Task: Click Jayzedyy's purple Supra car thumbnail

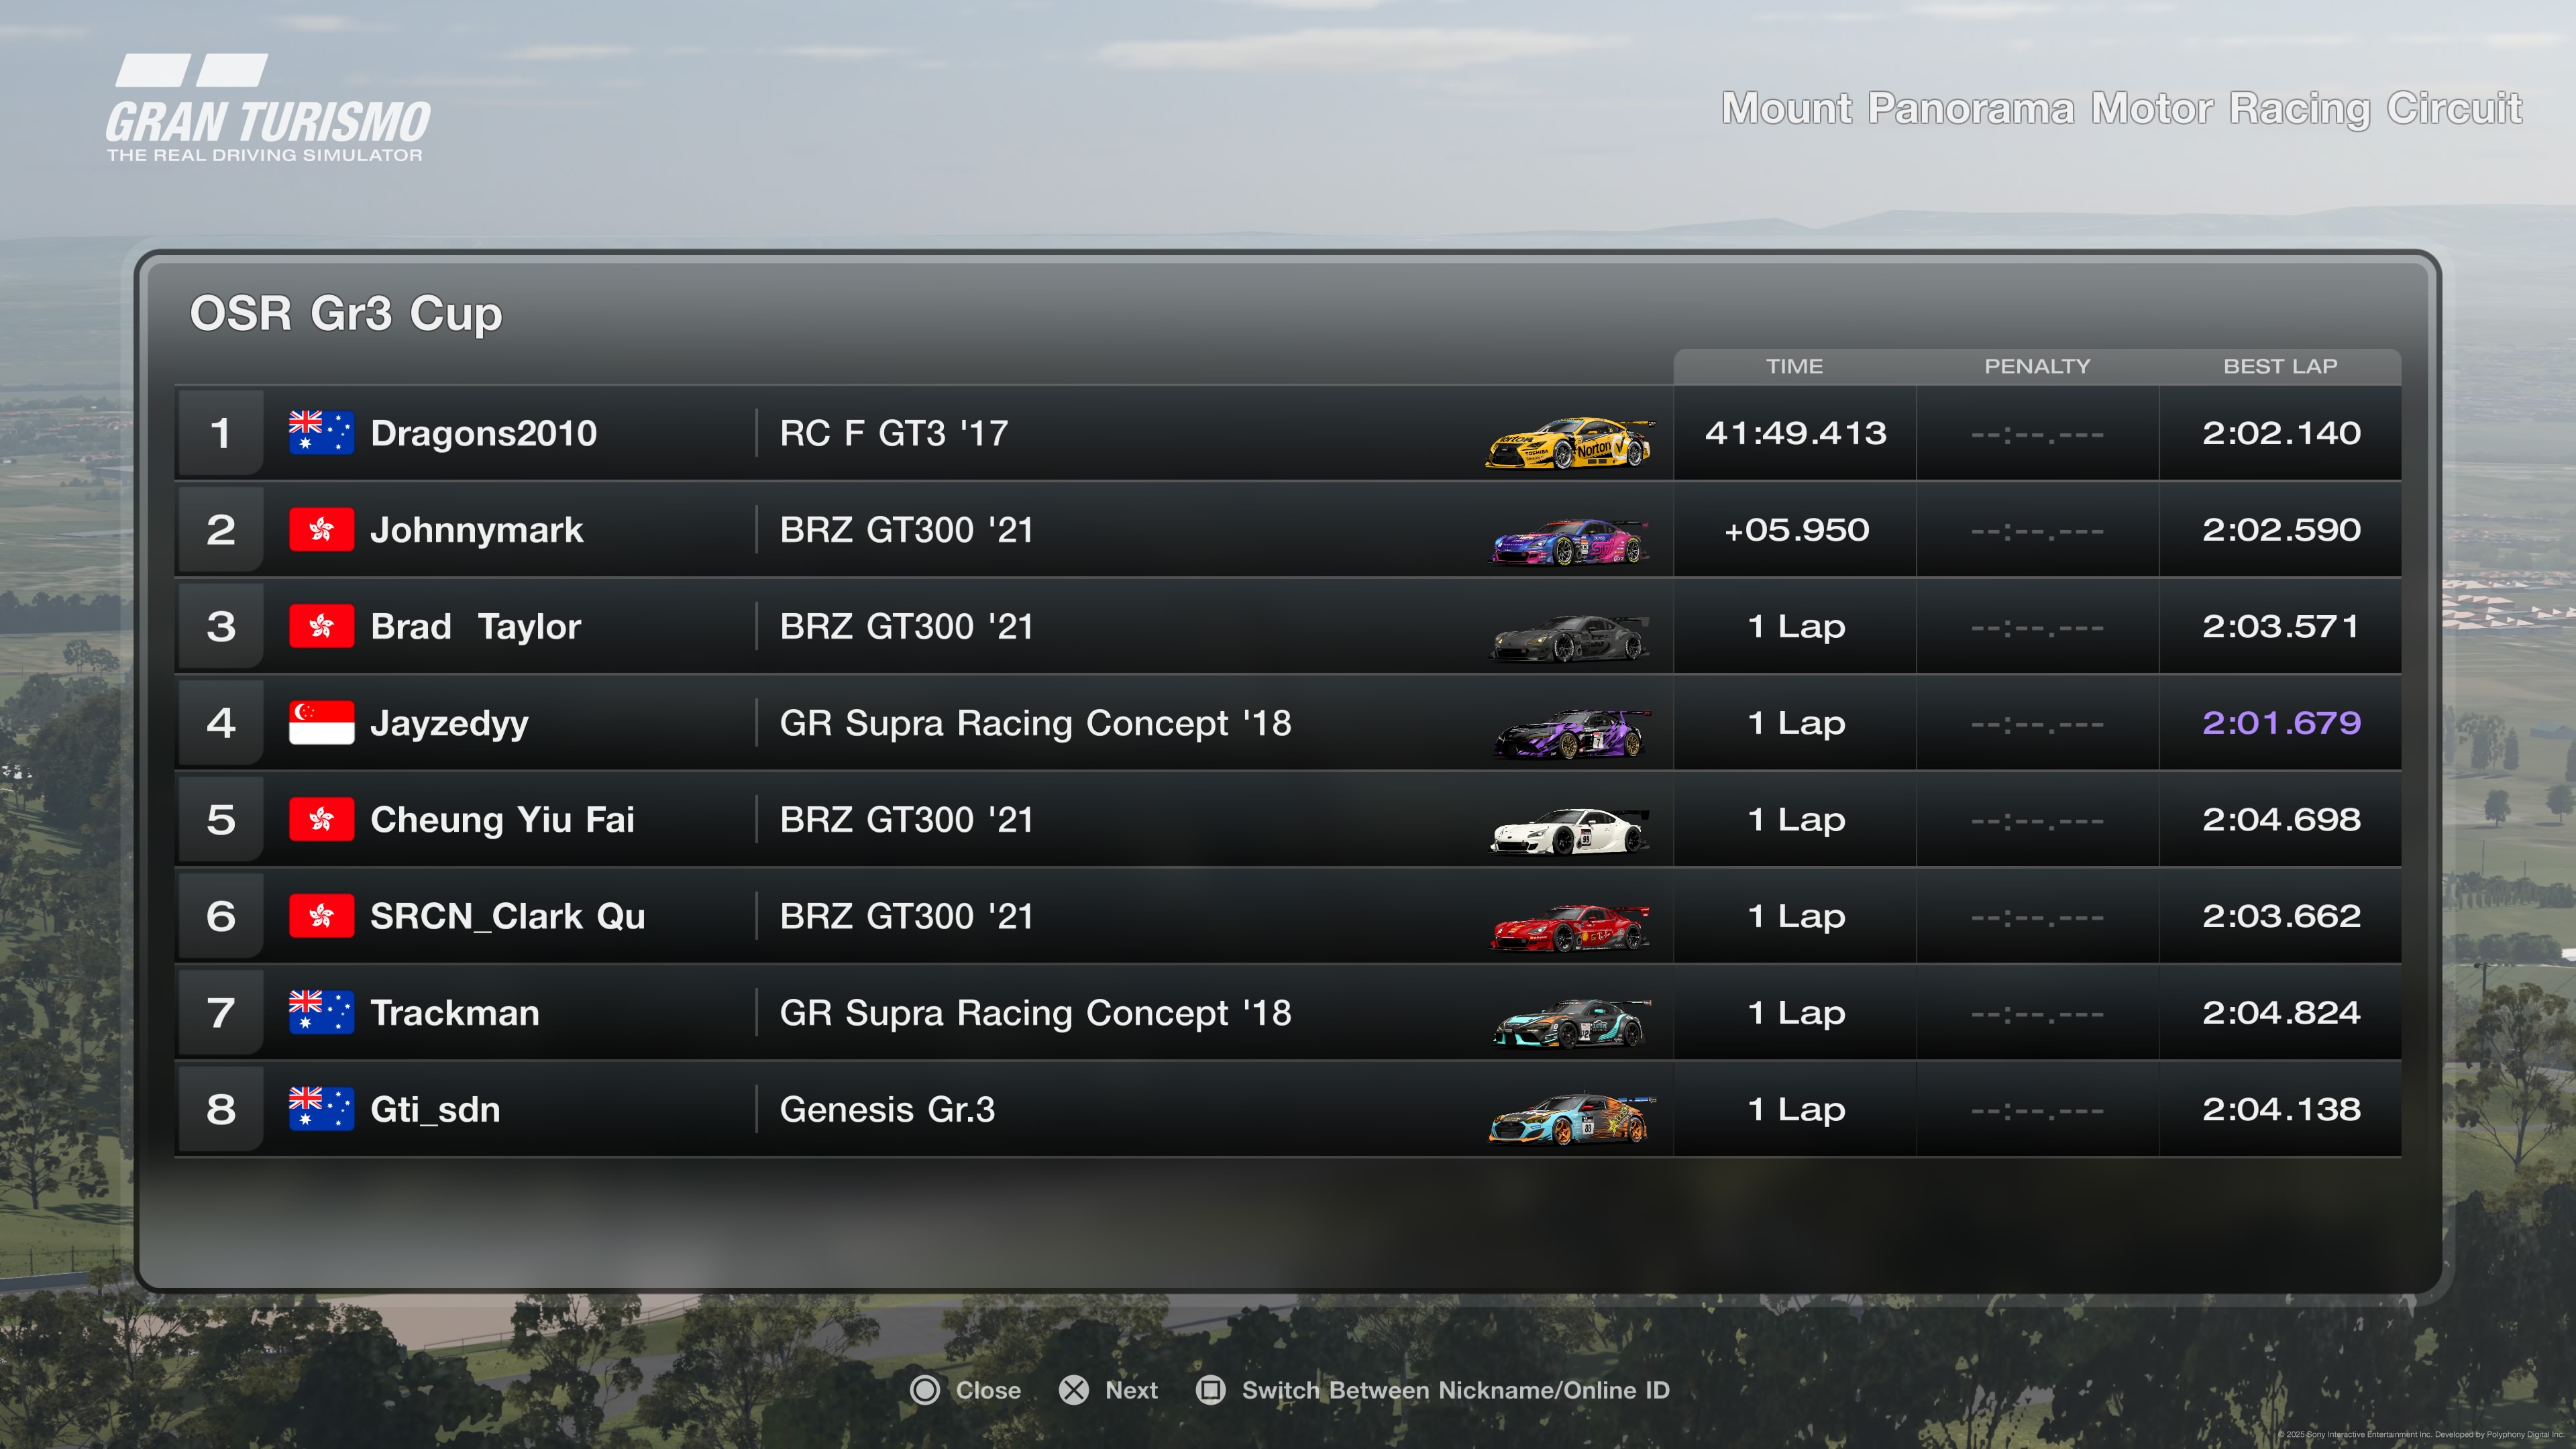Action: (x=1570, y=735)
